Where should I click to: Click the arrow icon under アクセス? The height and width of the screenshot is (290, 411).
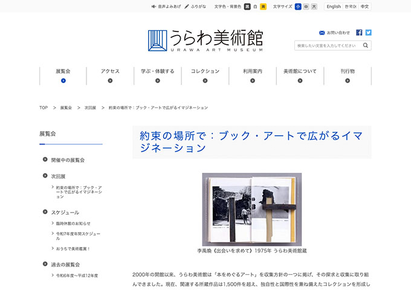110,81
